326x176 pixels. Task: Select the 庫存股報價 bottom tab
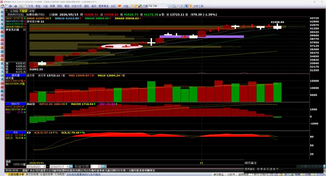tap(32, 174)
